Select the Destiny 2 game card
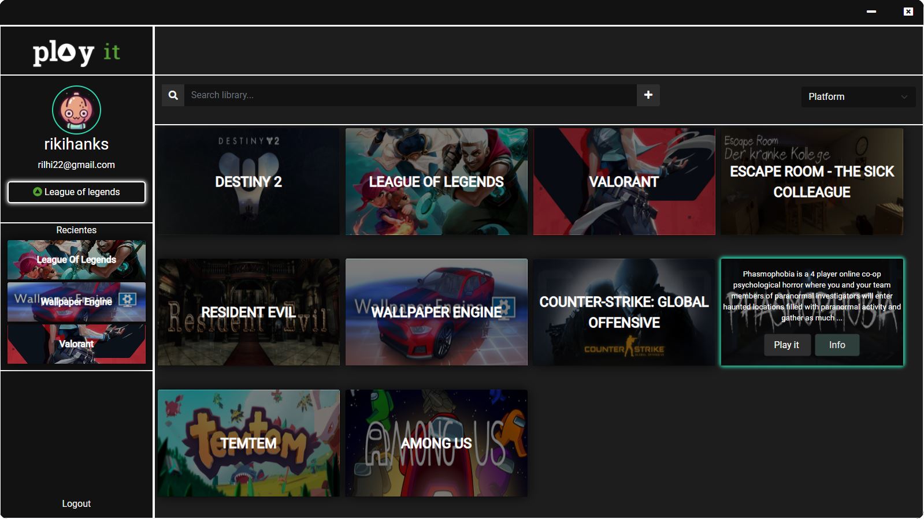This screenshot has height=519, width=924. click(248, 182)
